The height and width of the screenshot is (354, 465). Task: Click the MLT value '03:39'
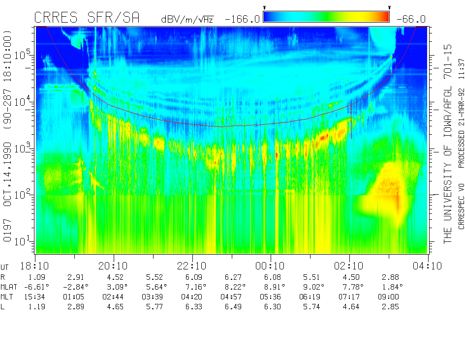point(152,297)
